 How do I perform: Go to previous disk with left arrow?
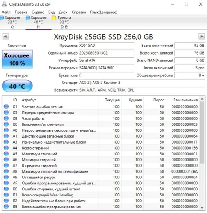pyautogui.click(x=6, y=36)
